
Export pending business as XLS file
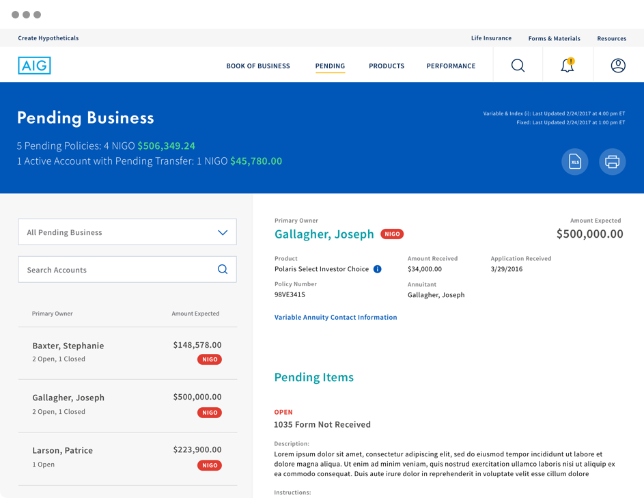[574, 162]
